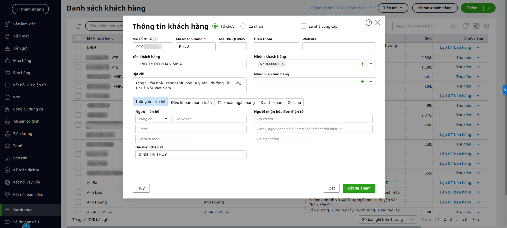
Task: Click Cất và Thêm button
Action: (359, 188)
